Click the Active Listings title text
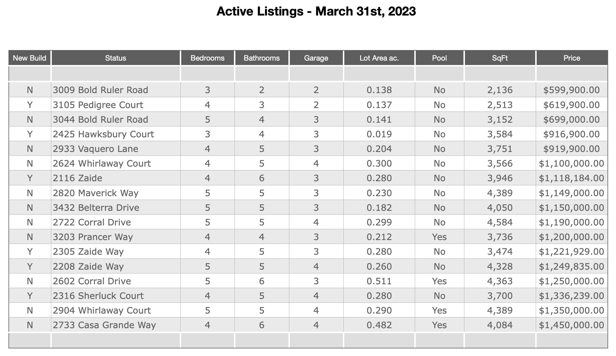 click(316, 11)
